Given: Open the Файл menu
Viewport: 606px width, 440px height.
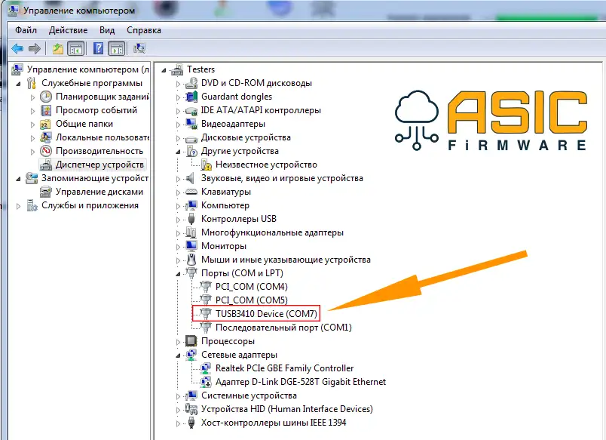Looking at the screenshot, I should point(26,30).
